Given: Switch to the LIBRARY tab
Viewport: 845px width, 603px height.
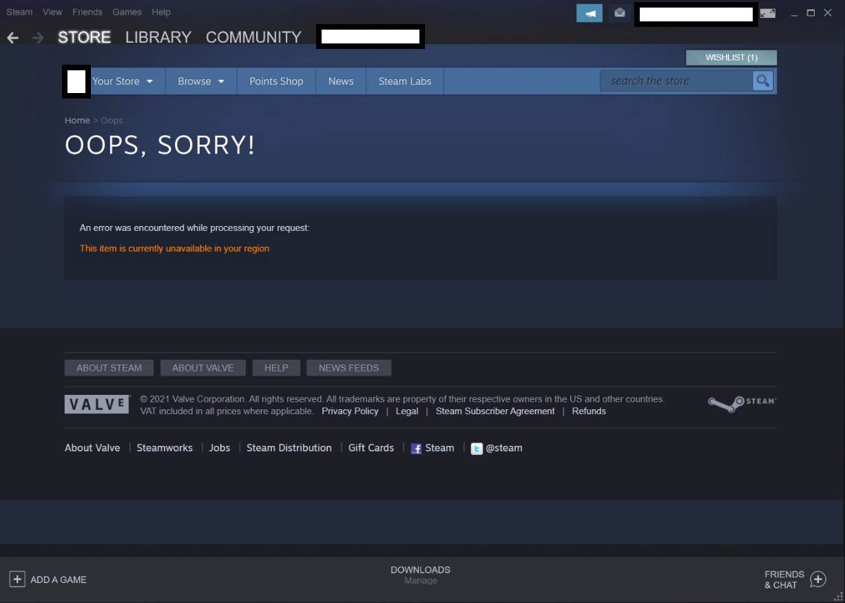Looking at the screenshot, I should 158,37.
